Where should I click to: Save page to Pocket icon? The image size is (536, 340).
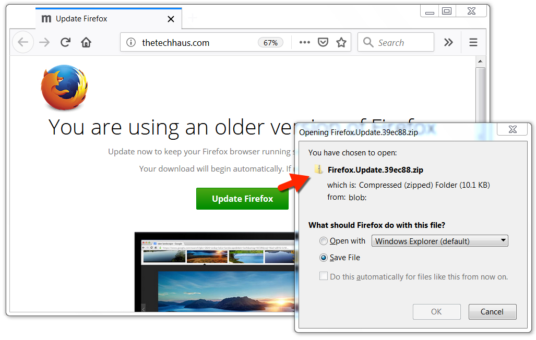point(323,42)
